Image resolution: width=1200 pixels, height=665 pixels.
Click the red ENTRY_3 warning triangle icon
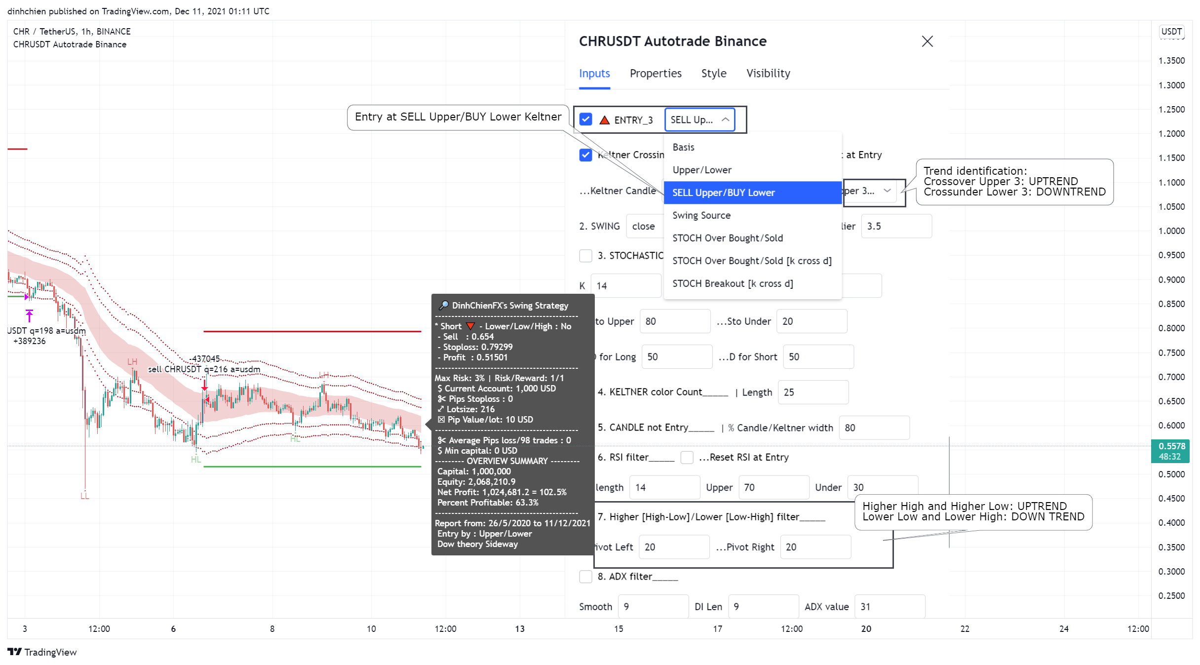click(x=604, y=119)
